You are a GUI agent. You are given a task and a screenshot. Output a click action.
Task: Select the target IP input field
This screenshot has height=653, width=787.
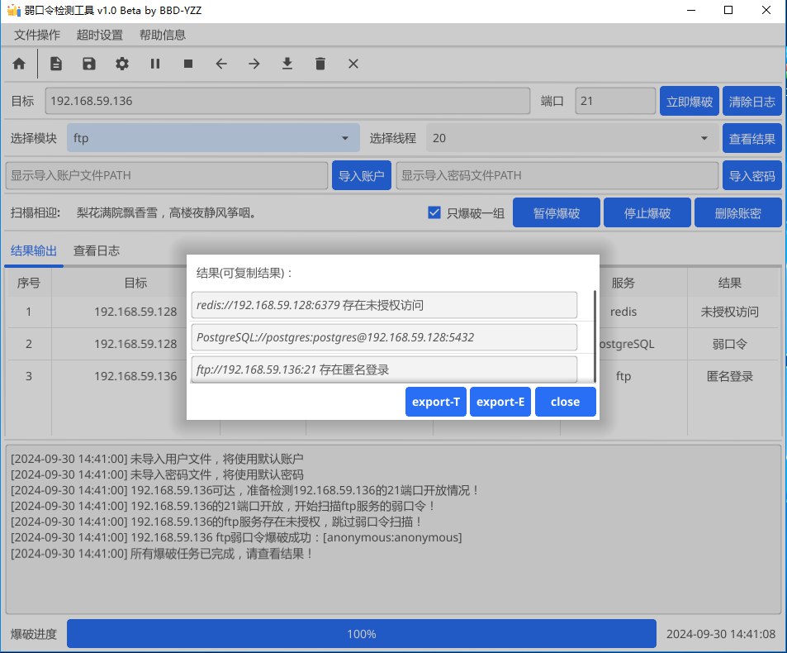[x=289, y=100]
